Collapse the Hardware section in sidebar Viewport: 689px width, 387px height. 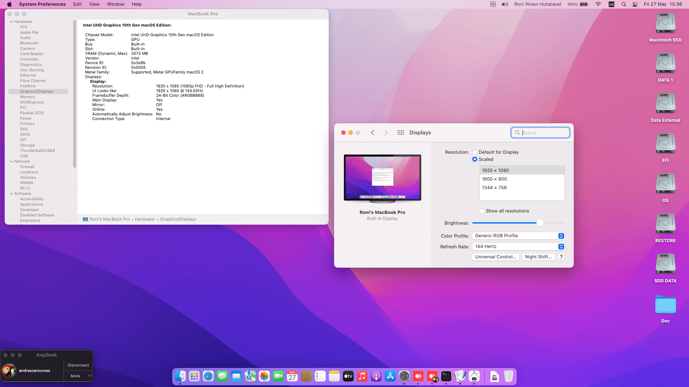click(x=11, y=22)
